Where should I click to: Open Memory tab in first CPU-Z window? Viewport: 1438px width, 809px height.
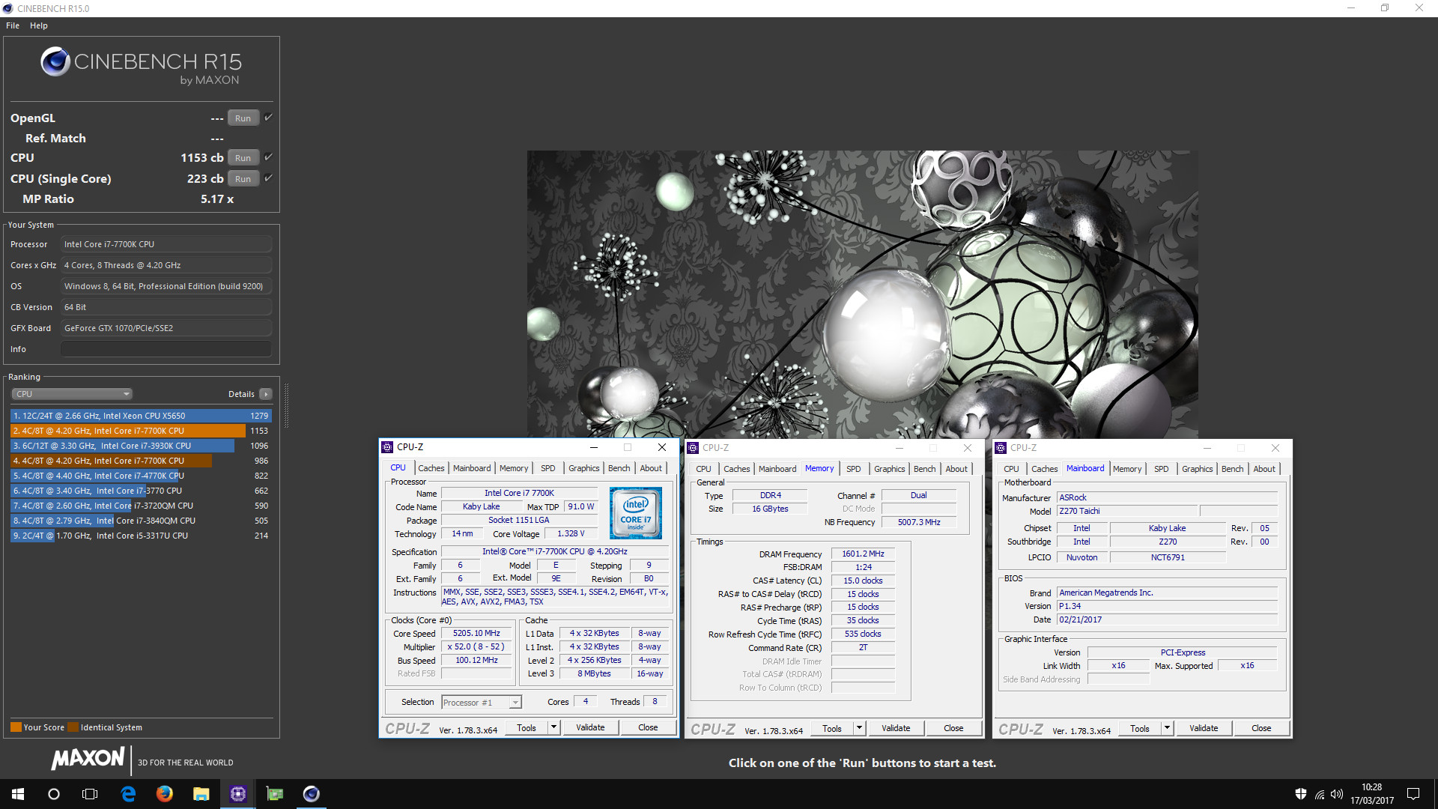(514, 468)
